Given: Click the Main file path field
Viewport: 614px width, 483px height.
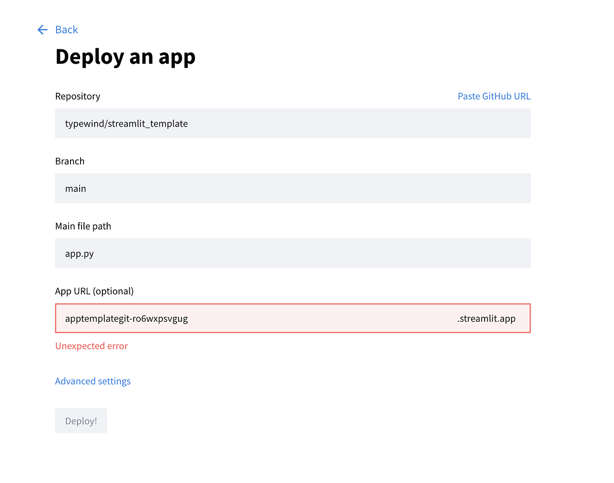Looking at the screenshot, I should pyautogui.click(x=293, y=253).
